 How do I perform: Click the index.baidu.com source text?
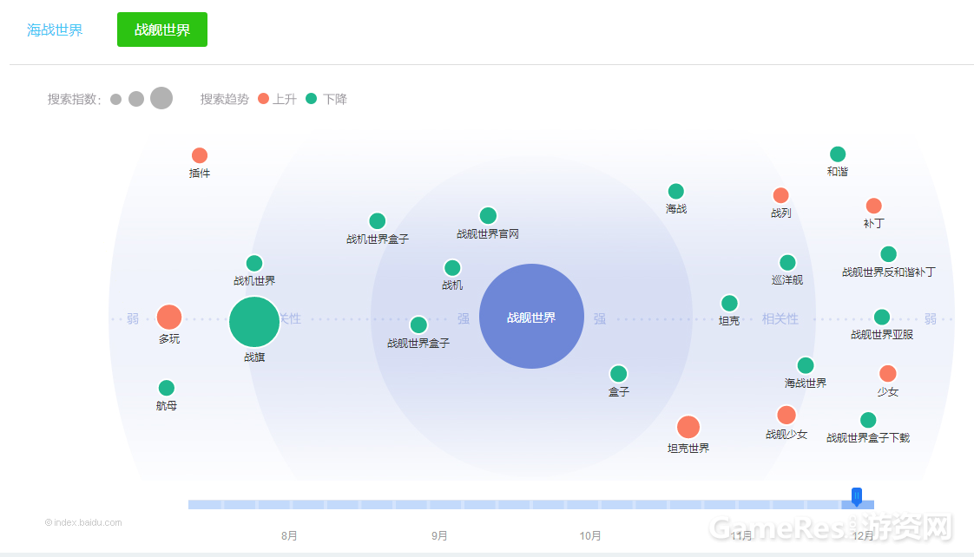pyautogui.click(x=84, y=523)
